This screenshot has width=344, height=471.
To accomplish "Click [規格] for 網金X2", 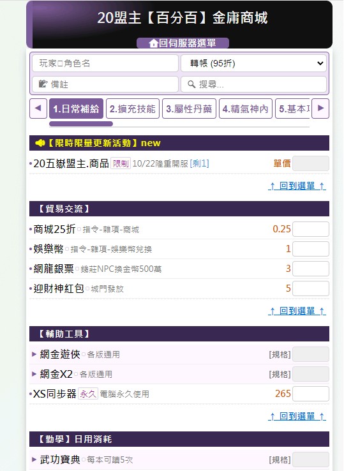I will (x=280, y=375).
